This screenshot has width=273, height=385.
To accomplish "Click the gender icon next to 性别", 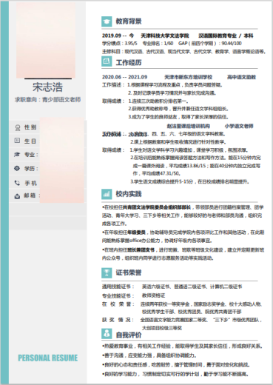I will pos(17,127).
